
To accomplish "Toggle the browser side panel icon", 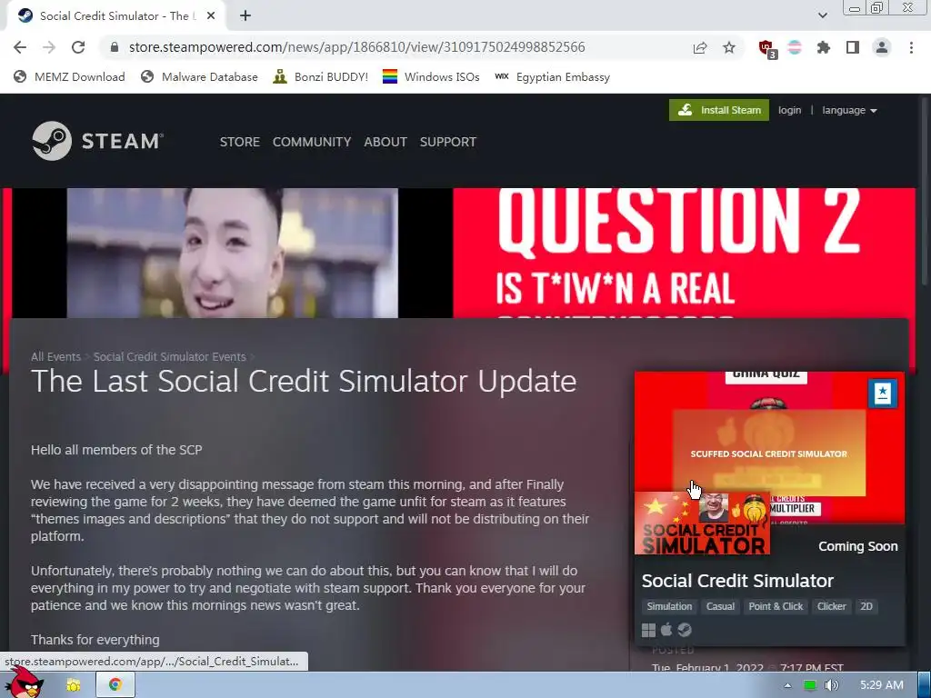I will (x=853, y=47).
